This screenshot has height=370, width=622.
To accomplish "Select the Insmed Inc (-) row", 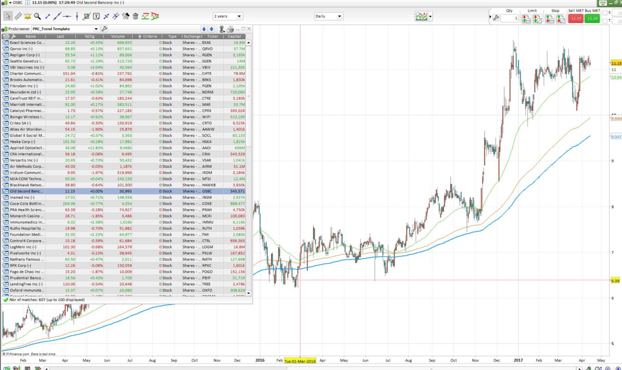I will click(124, 197).
